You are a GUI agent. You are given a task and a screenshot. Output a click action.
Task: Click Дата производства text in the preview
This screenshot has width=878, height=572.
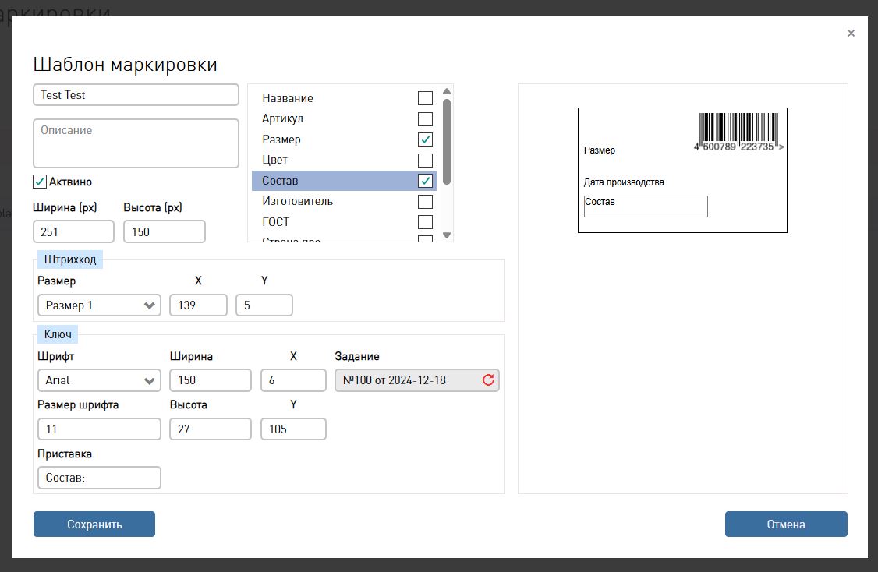coord(624,182)
